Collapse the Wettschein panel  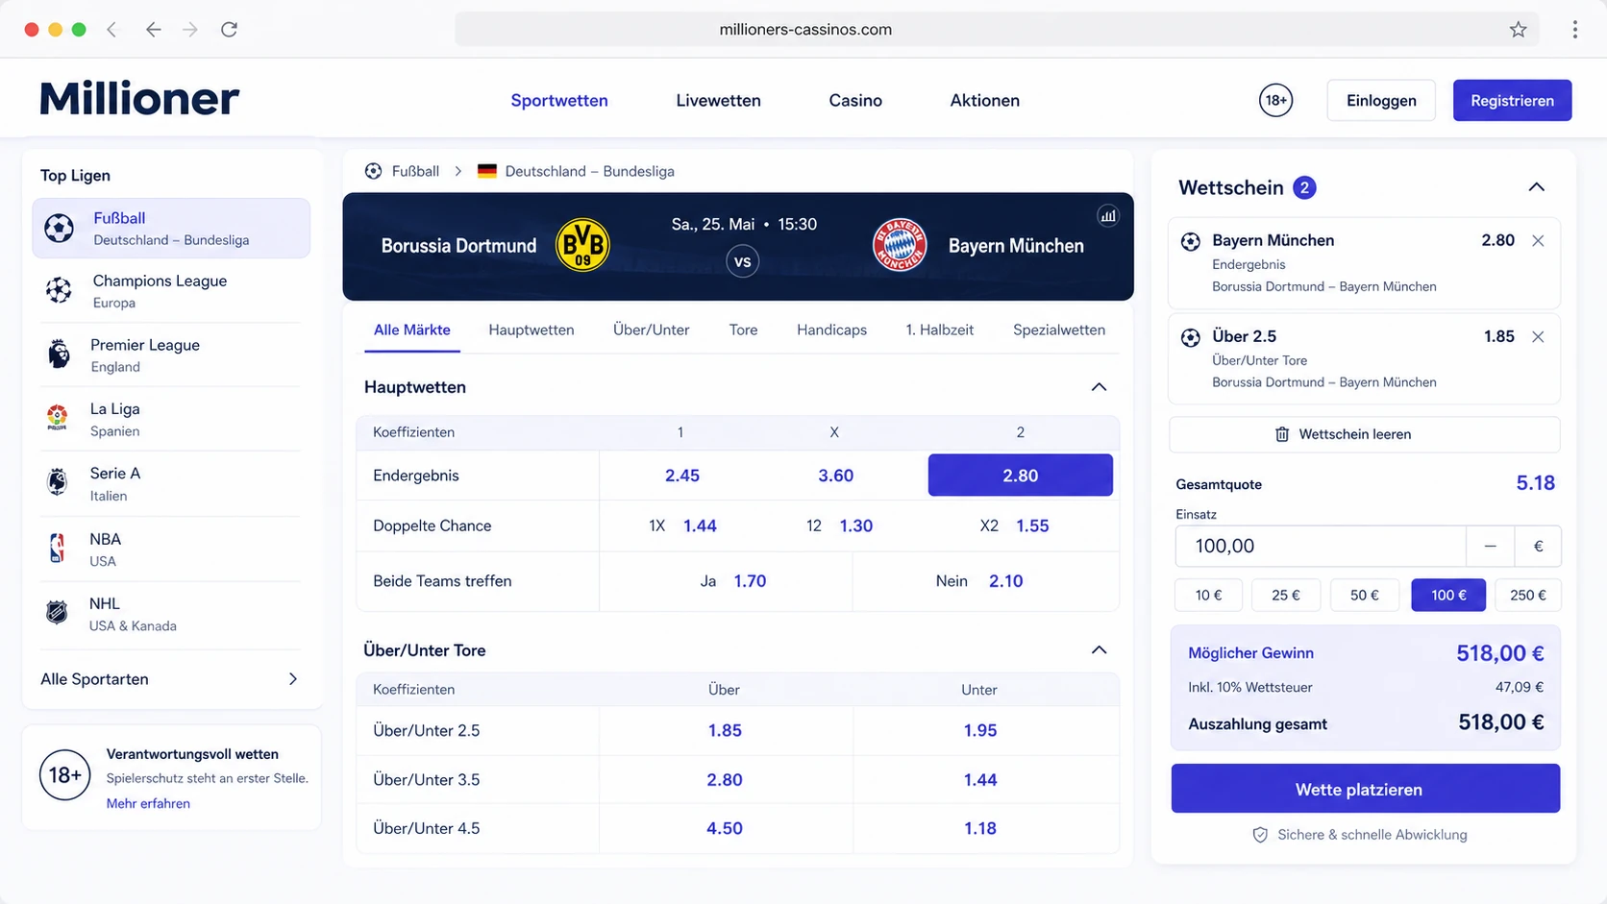[1536, 187]
